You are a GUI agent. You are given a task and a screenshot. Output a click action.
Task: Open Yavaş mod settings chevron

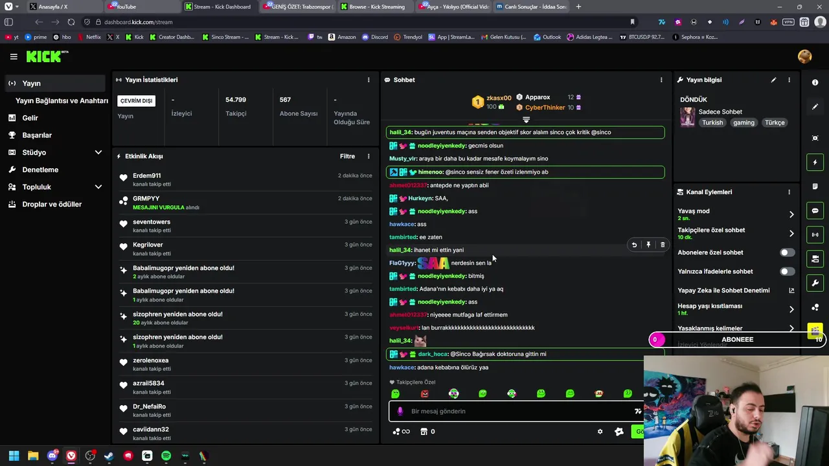(x=791, y=214)
